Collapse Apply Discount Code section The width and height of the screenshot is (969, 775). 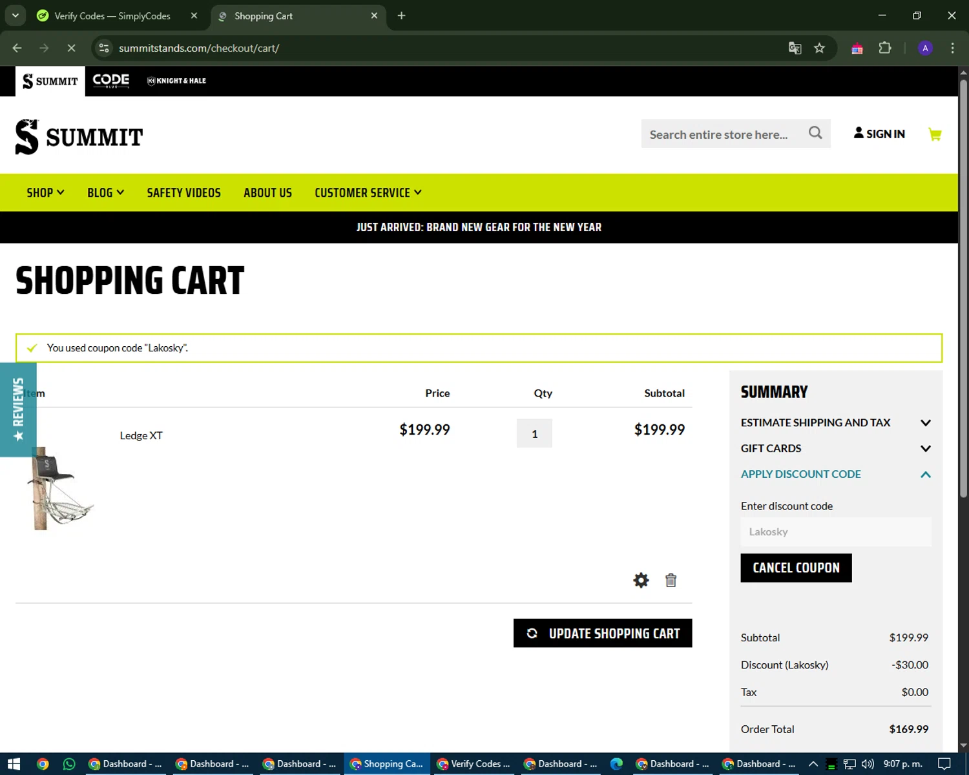pos(836,474)
